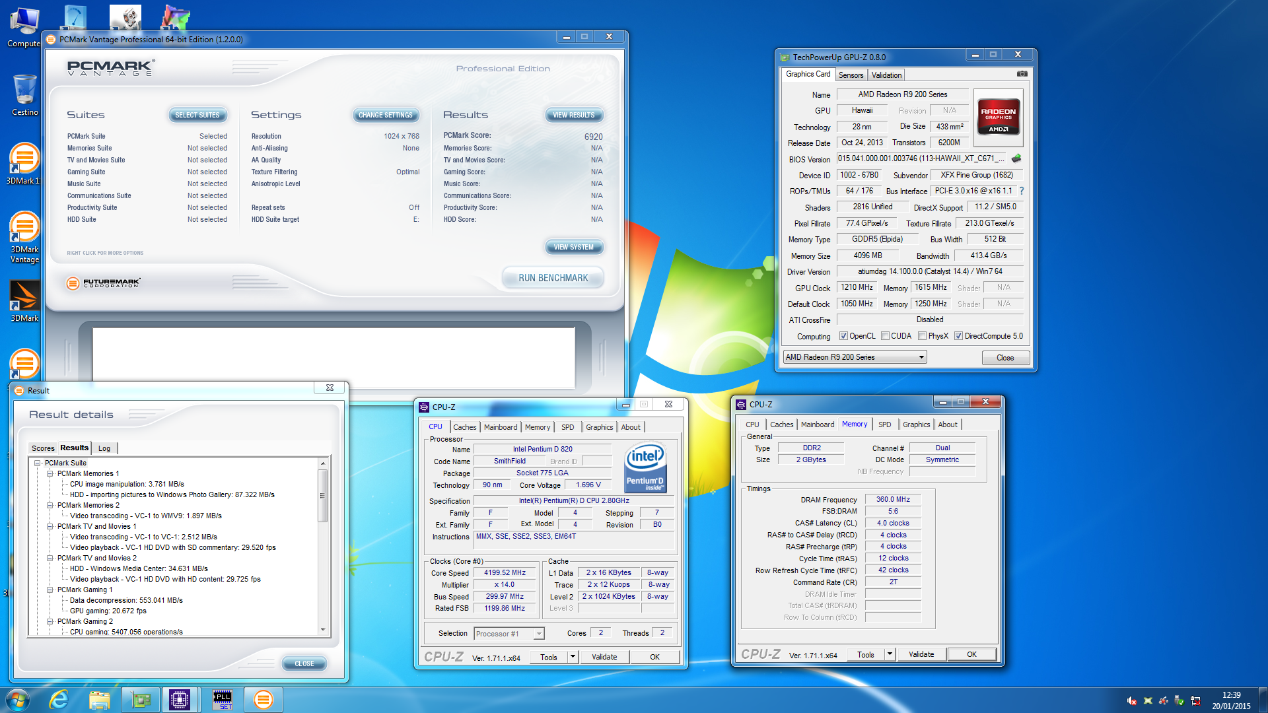Click the Intel Pentium D logo in CPU-Z
The width and height of the screenshot is (1268, 713).
pos(645,467)
